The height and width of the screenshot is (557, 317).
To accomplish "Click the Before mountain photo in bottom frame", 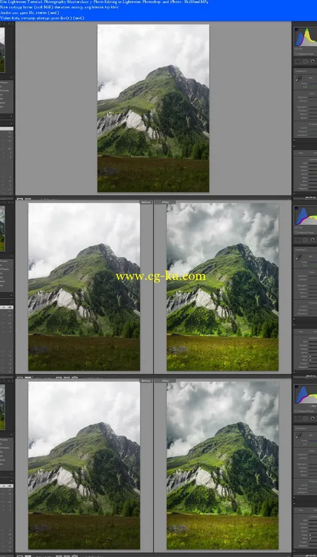I will tap(84, 465).
